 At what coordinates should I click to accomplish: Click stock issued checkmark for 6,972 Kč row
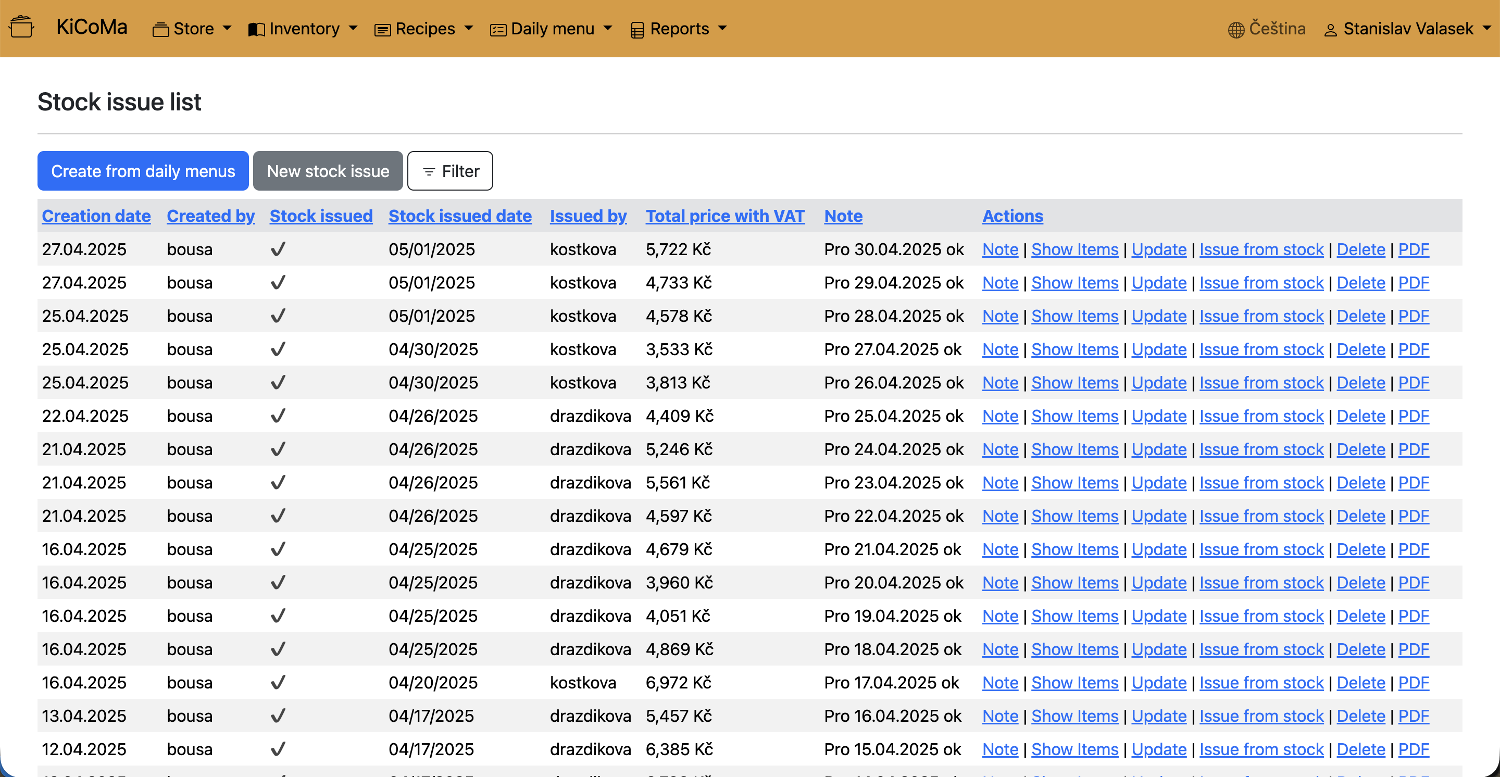pos(278,682)
